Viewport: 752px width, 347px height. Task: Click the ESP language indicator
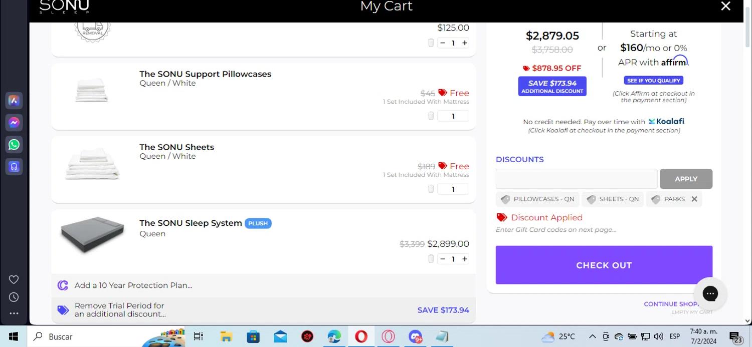675,336
